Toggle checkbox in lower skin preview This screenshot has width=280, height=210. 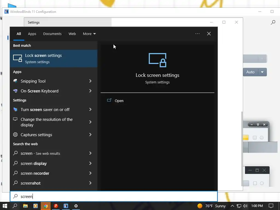(255, 183)
